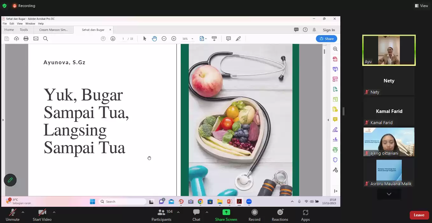Screen dimensions: 432x223
Task: Open the Protect shield tool in sidebar
Action: coord(335,159)
